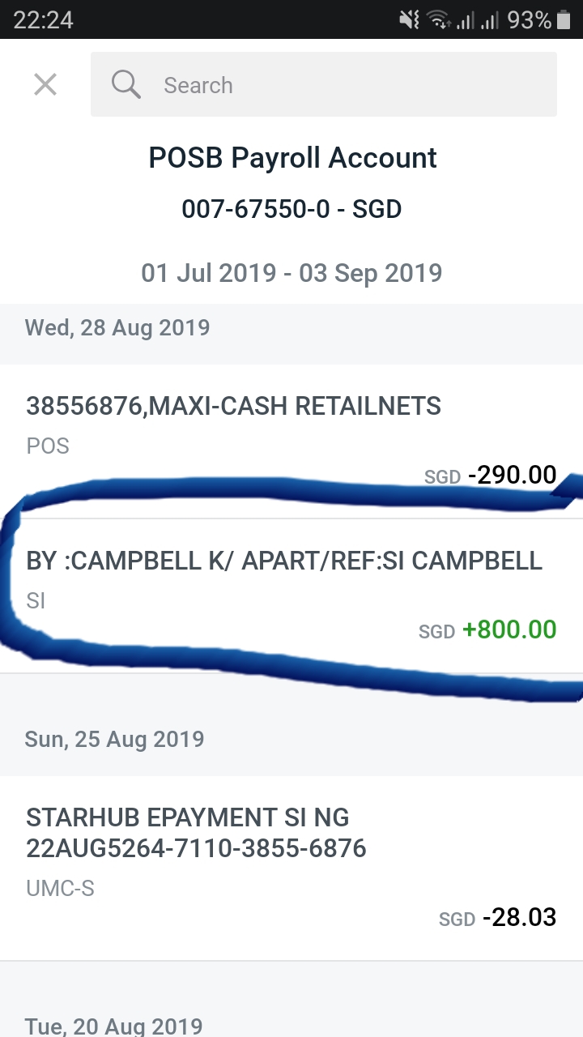This screenshot has height=1037, width=583.
Task: Tap the magnifying glass search icon
Action: [x=126, y=84]
